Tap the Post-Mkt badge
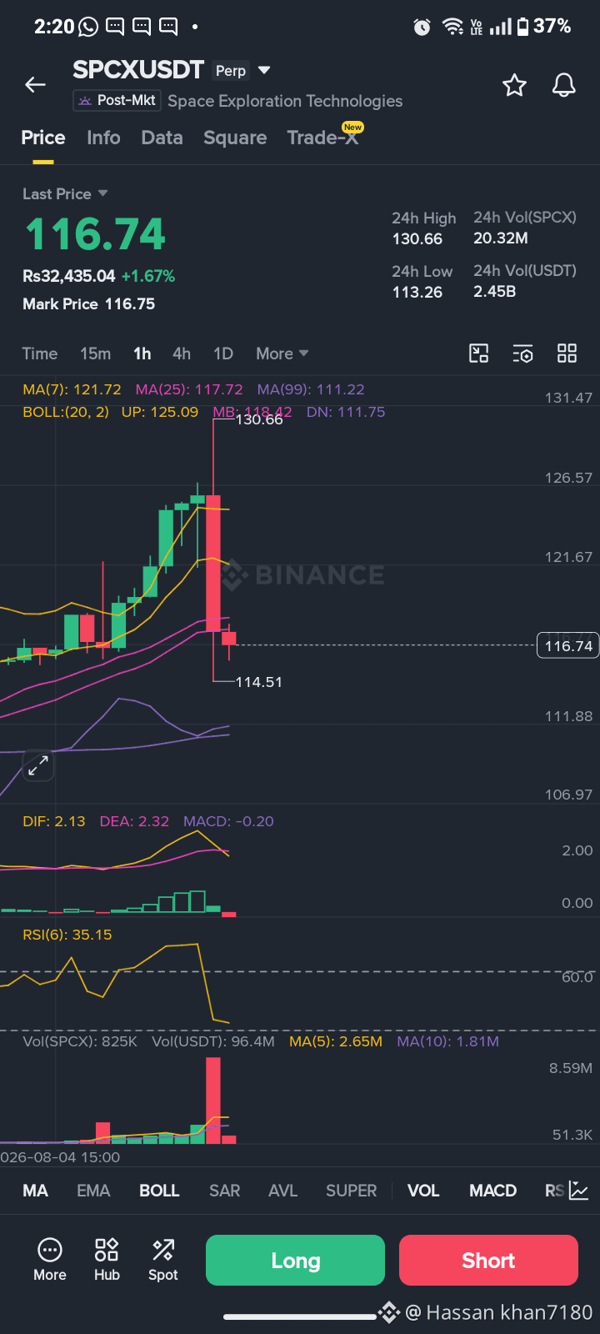The image size is (600, 1334). (x=117, y=101)
